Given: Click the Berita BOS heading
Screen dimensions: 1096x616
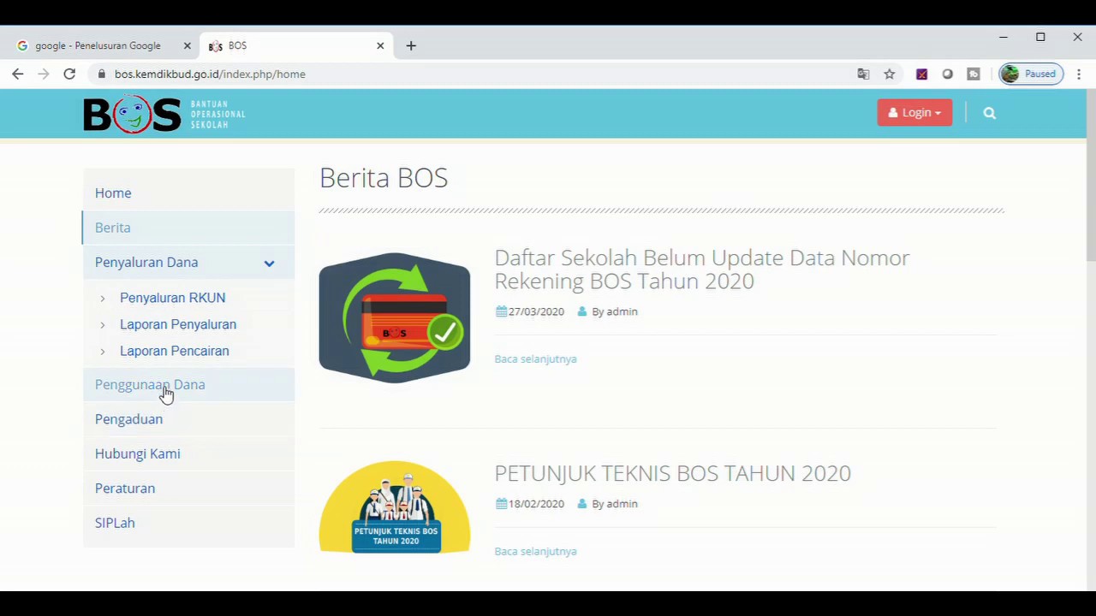Looking at the screenshot, I should [384, 178].
